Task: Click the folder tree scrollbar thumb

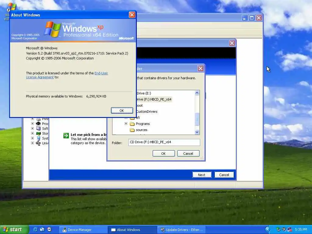Action: [x=197, y=119]
